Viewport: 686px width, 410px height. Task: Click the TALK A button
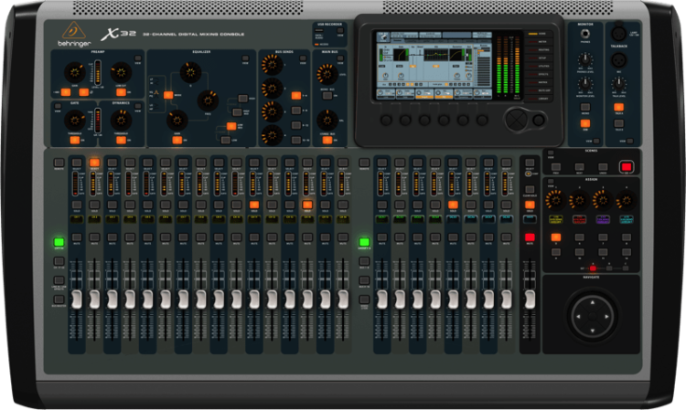click(x=618, y=107)
